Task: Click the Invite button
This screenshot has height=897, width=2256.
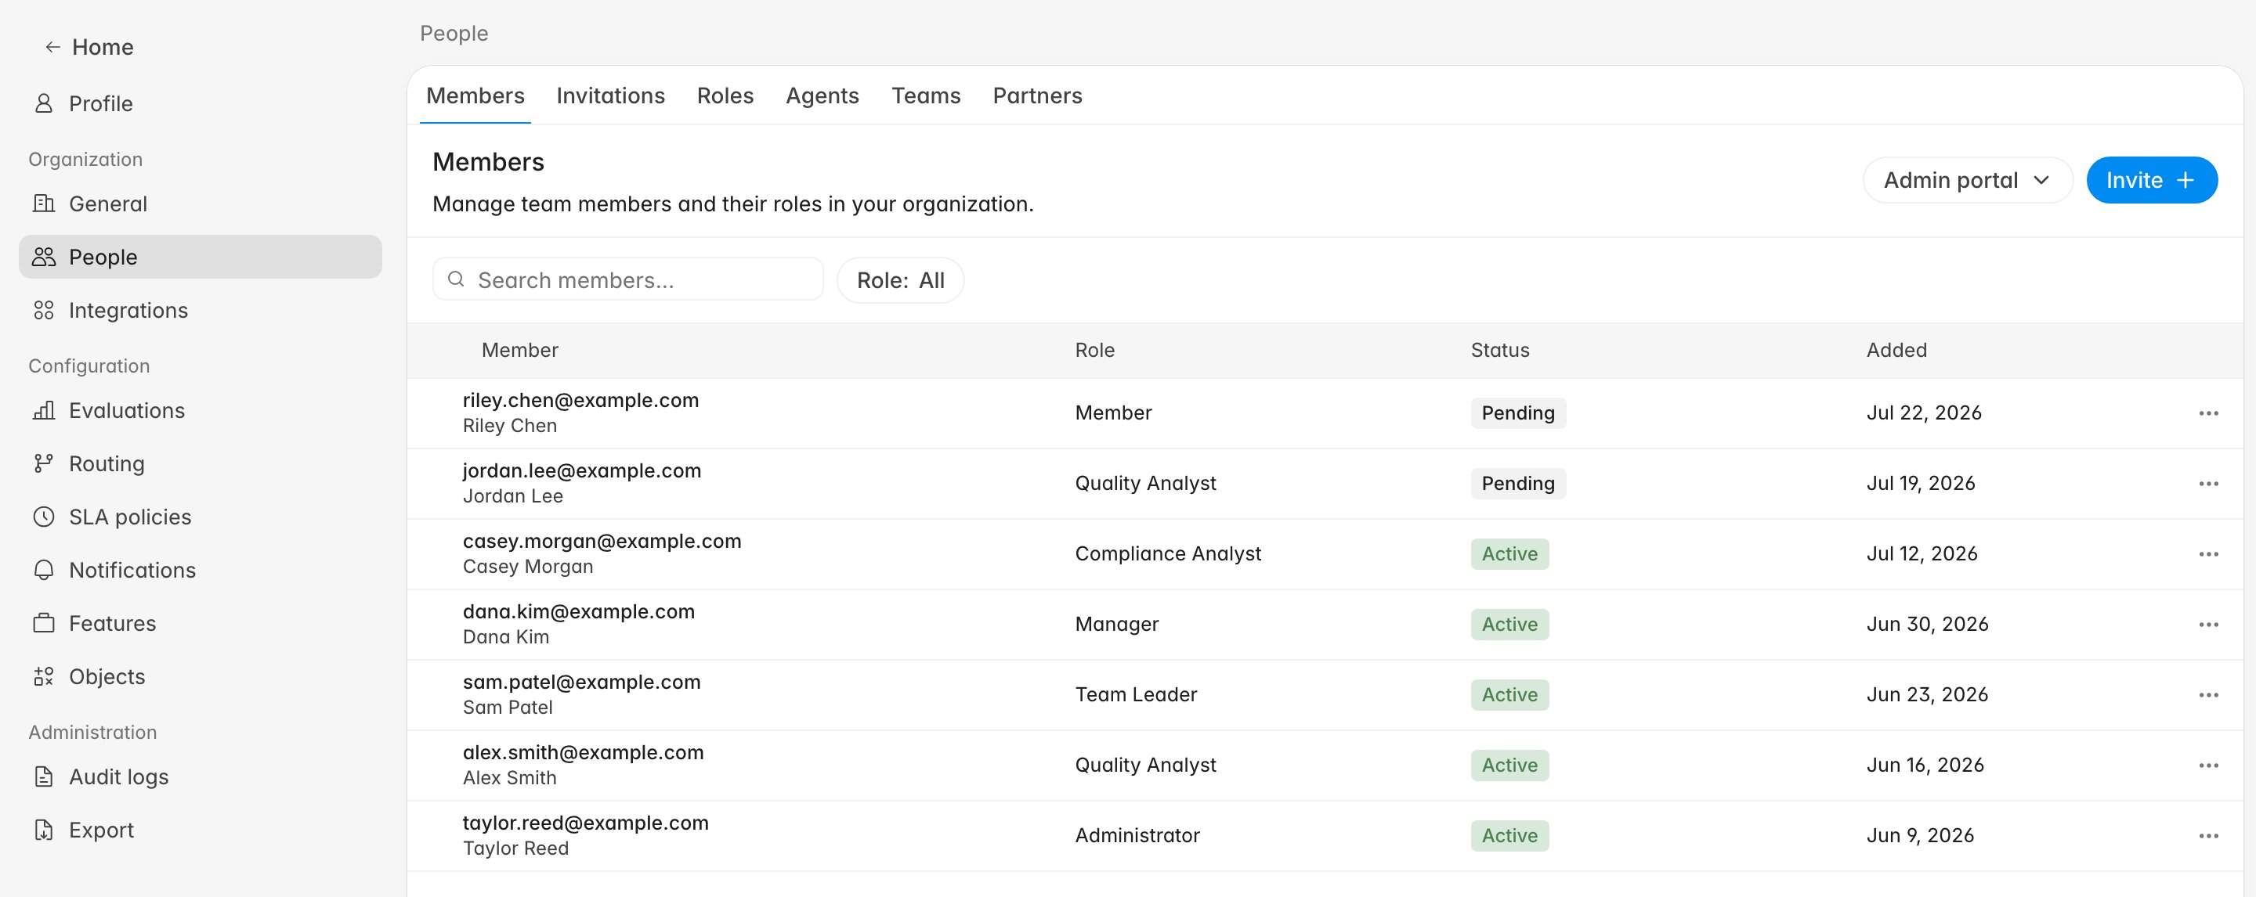Action: coord(2151,180)
